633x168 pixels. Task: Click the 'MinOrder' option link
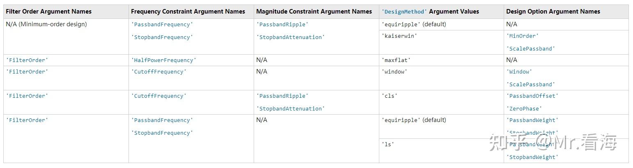click(522, 36)
